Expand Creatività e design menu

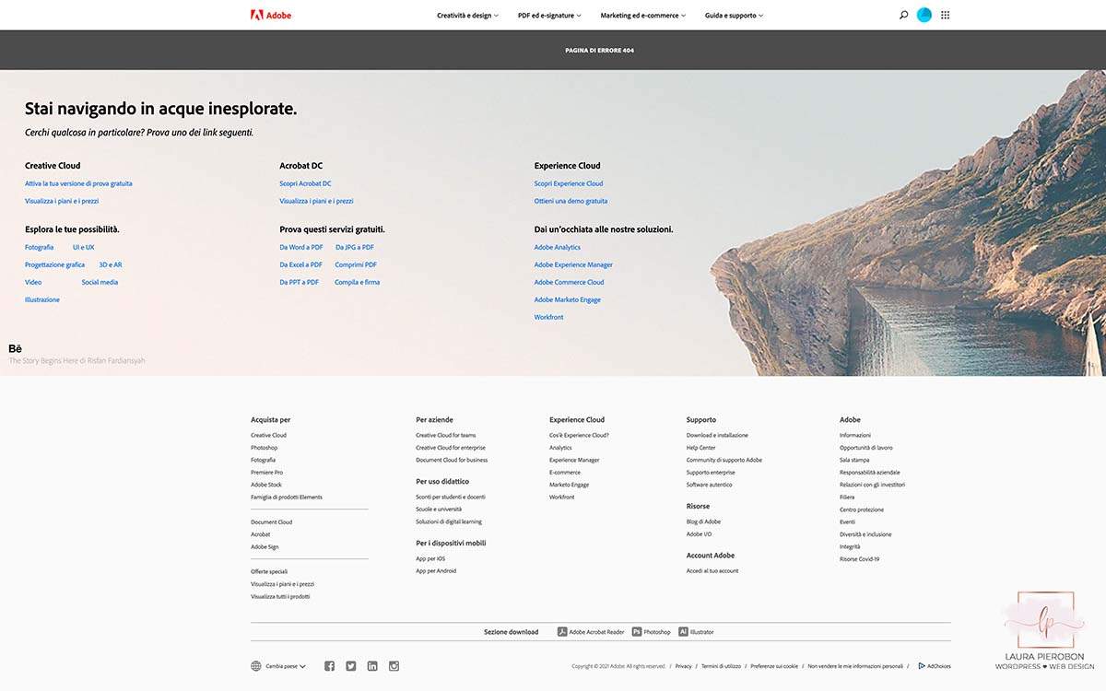pyautogui.click(x=467, y=16)
